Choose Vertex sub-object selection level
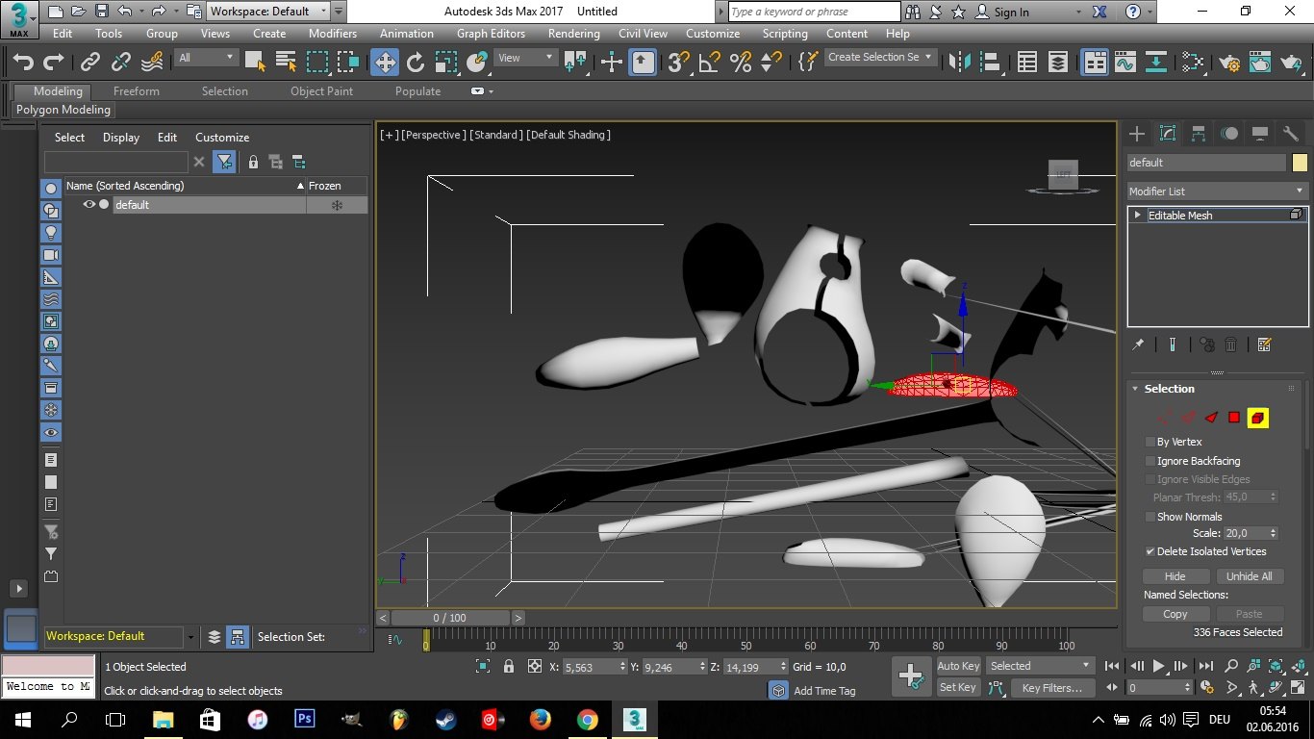1314x739 pixels. [x=1165, y=418]
